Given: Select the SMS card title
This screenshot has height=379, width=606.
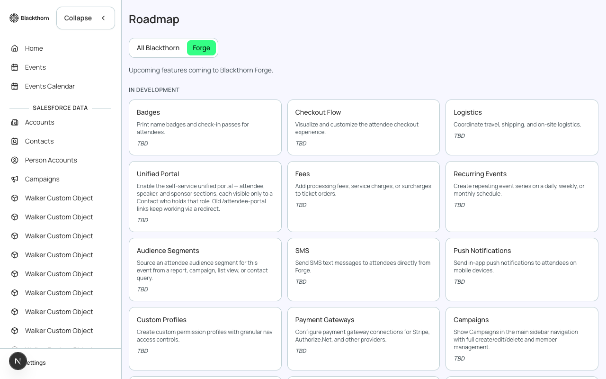Looking at the screenshot, I should (302, 251).
